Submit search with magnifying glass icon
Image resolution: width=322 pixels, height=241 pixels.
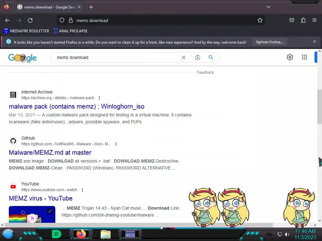[x=211, y=57]
